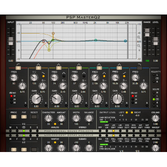
Task: Toggle blue band high-shelf shape LED
Action: [124, 76]
